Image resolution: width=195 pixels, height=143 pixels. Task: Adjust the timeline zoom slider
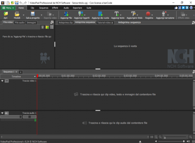click(x=175, y=137)
